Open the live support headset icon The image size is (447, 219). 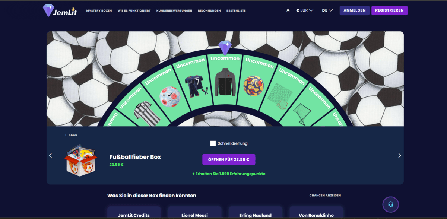(390, 204)
